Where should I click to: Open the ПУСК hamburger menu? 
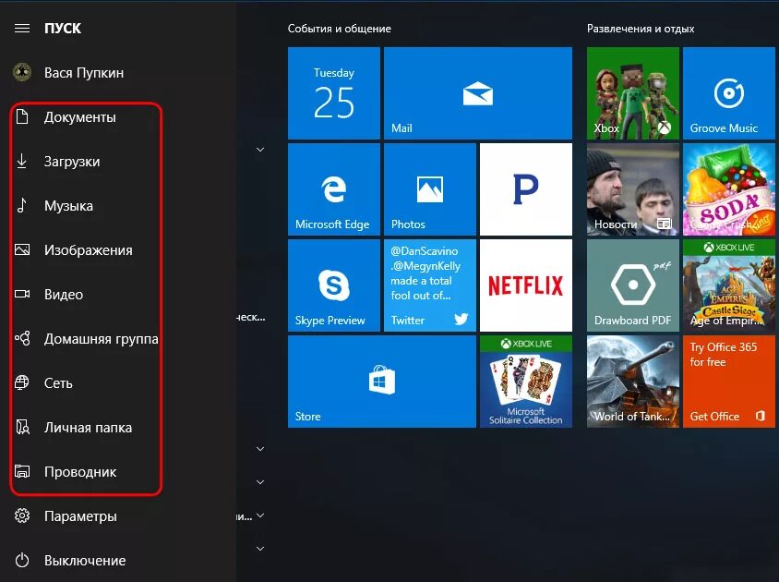point(22,27)
